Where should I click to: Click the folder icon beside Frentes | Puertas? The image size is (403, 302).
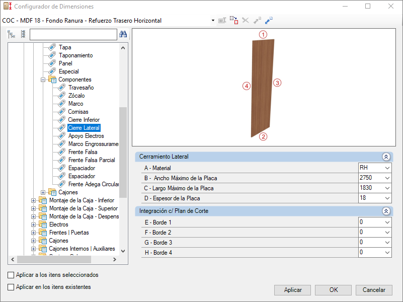43,233
